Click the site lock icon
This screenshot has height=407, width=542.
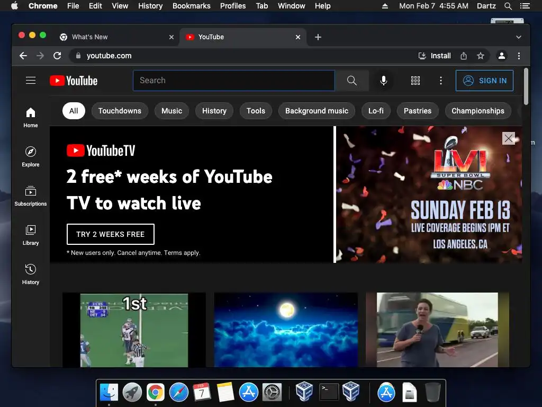click(78, 56)
